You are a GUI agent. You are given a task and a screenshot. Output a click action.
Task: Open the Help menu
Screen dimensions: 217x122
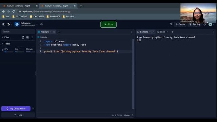(x=18, y=115)
